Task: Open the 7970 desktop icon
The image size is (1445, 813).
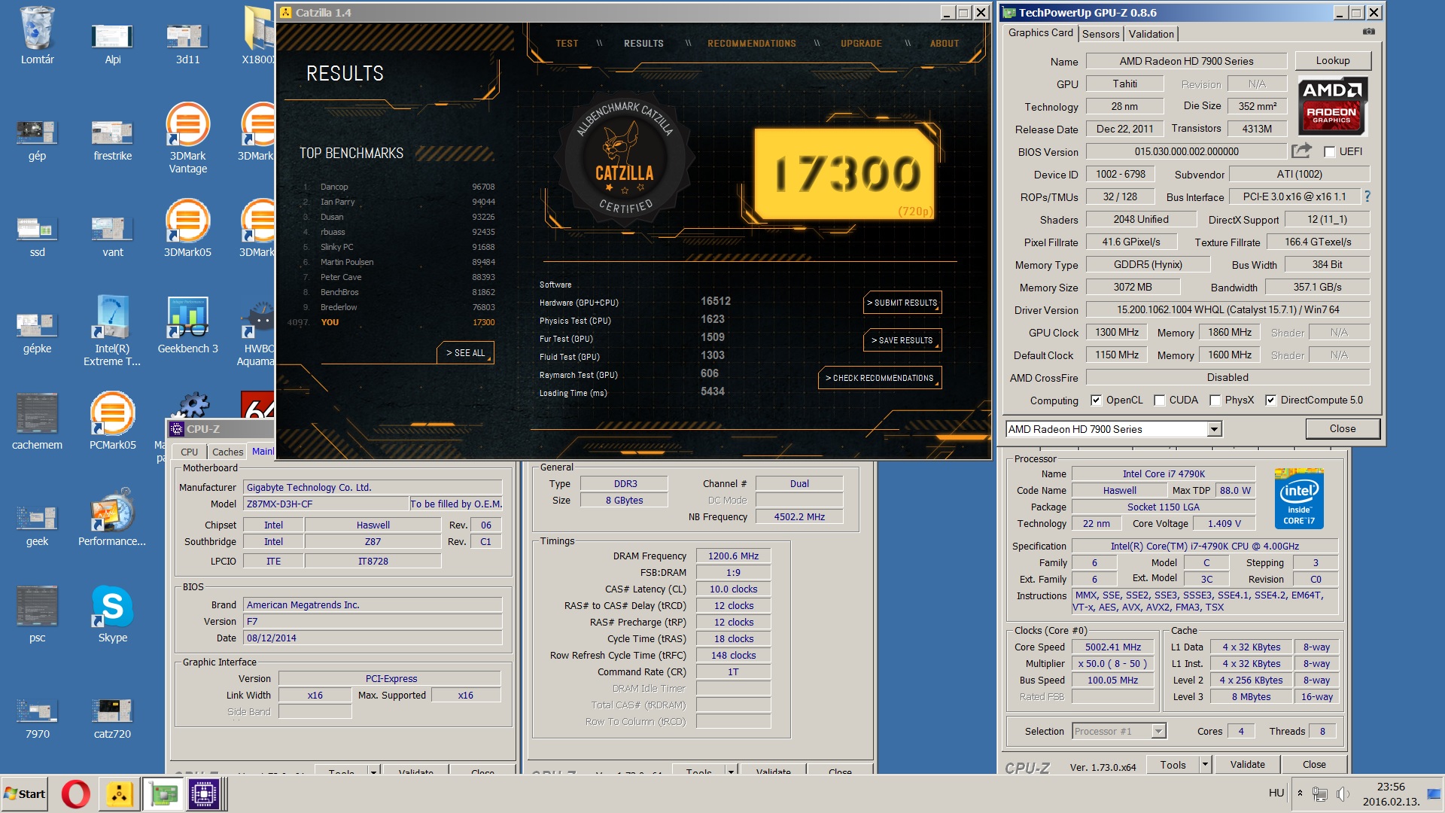Action: click(37, 717)
